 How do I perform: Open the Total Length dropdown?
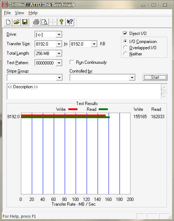(59, 53)
